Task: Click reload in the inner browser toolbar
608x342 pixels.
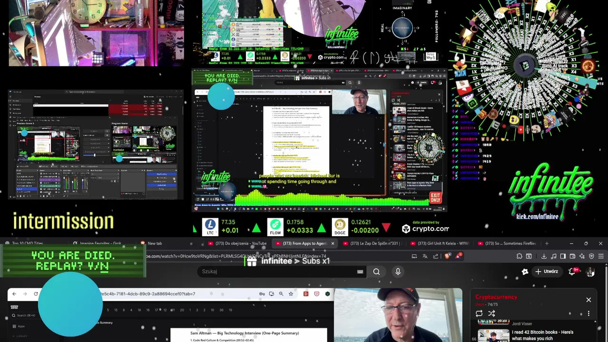Action: 36,294
